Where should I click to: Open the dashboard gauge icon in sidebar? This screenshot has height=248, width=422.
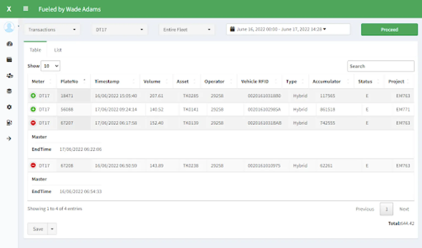(9, 44)
